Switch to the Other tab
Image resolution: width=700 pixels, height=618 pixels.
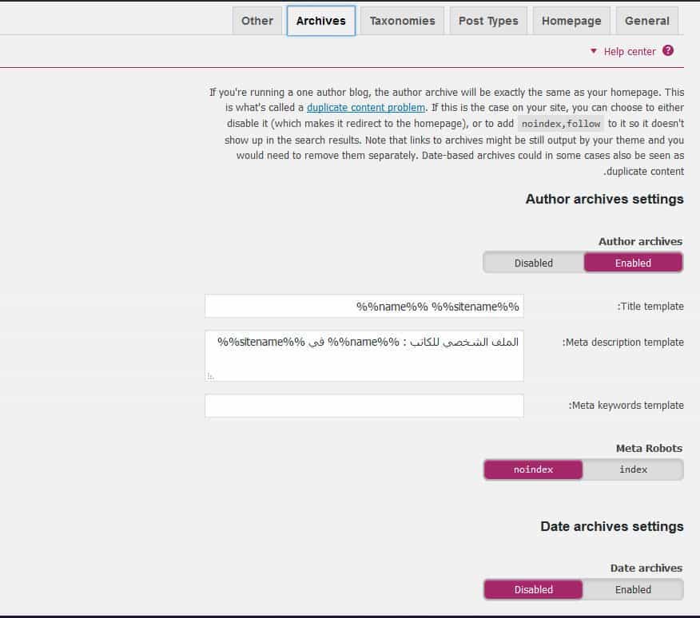[257, 21]
